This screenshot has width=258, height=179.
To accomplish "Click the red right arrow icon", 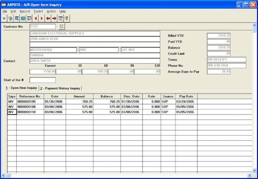I will (54, 18).
